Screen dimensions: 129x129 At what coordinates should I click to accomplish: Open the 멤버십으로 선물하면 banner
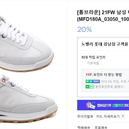[x=103, y=105]
